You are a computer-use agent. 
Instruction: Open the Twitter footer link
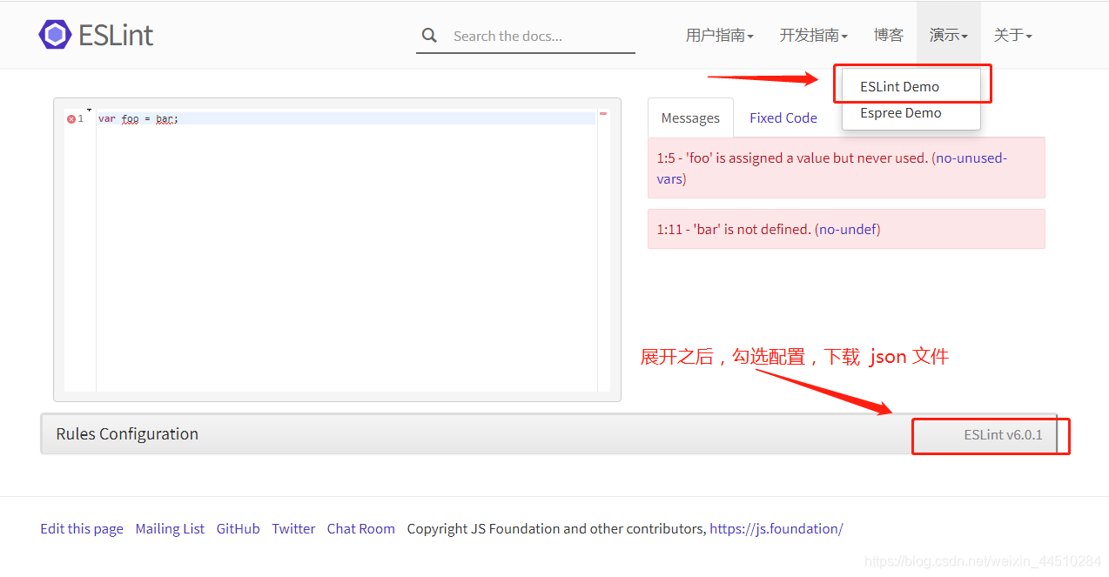[x=293, y=528]
